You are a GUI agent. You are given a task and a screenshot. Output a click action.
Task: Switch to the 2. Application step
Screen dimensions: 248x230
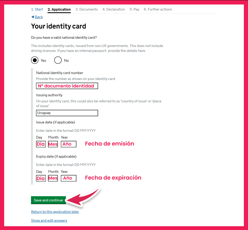point(59,10)
